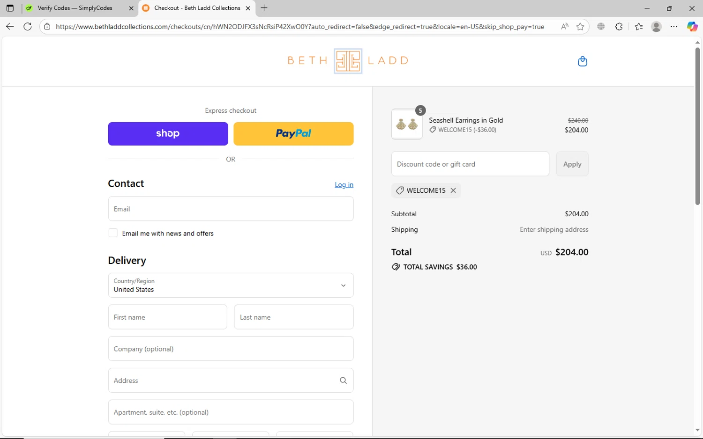Click the scrollbar down arrow
The height and width of the screenshot is (439, 703).
pos(697,430)
